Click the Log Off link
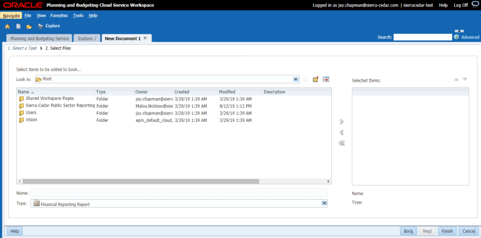The image size is (481, 238). pyautogui.click(x=461, y=5)
